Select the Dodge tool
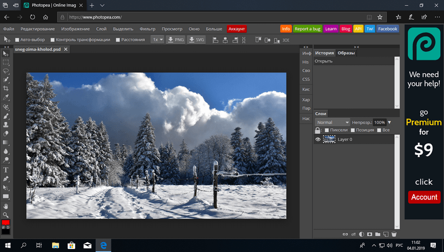This screenshot has width=444, height=252. point(6,160)
